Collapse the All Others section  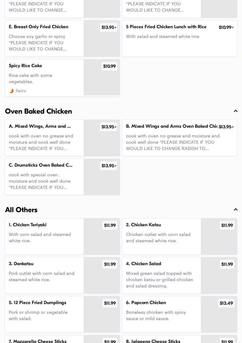(236, 210)
